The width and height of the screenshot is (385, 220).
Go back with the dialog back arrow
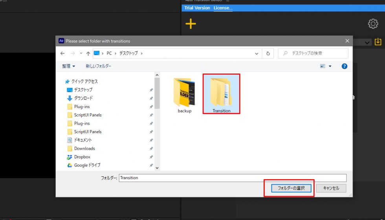[62, 53]
